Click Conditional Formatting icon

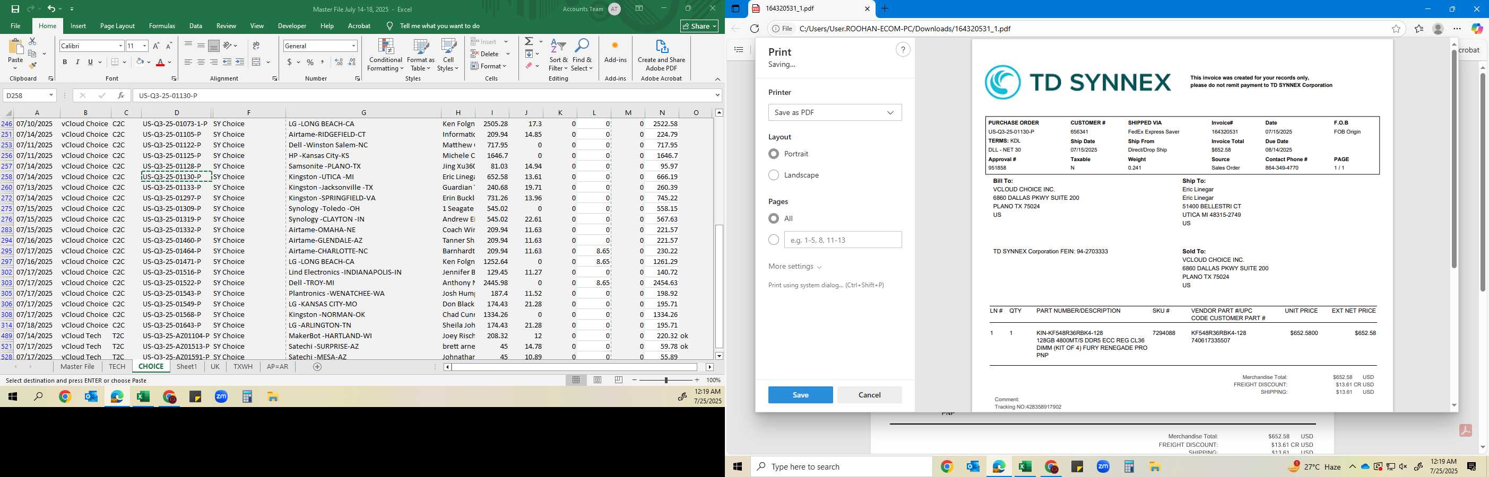386,47
